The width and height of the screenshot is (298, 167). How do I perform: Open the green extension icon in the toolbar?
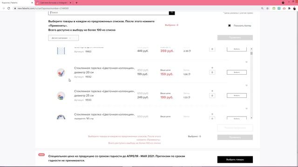tap(274, 8)
